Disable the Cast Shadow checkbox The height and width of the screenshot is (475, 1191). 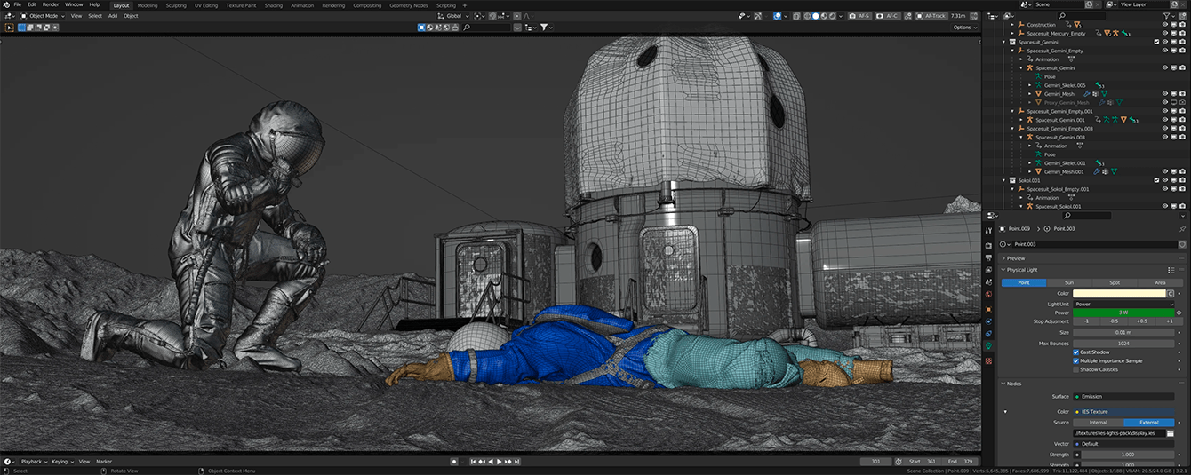click(x=1076, y=352)
